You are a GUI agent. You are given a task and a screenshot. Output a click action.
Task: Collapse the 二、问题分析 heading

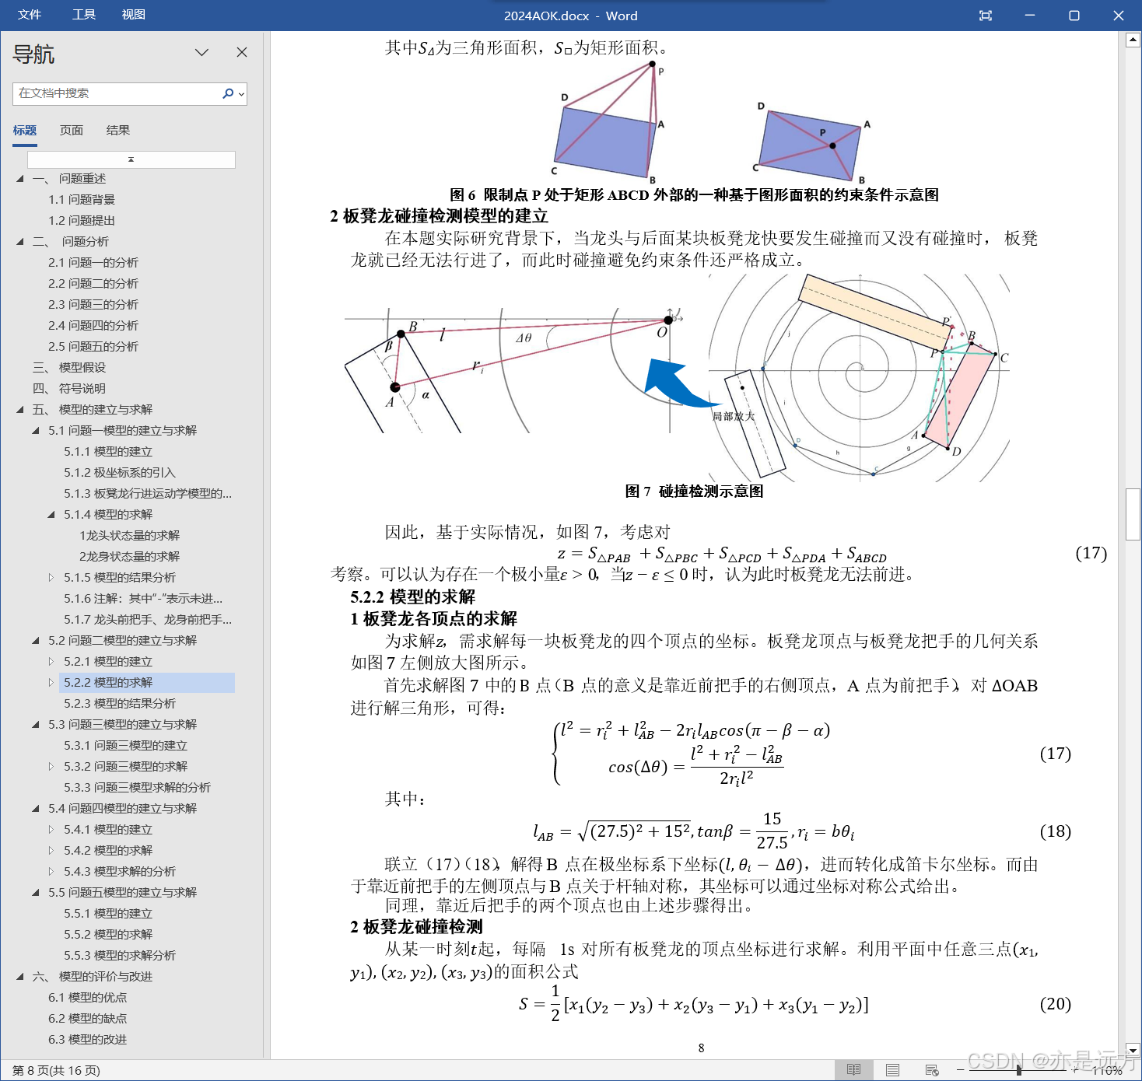20,242
